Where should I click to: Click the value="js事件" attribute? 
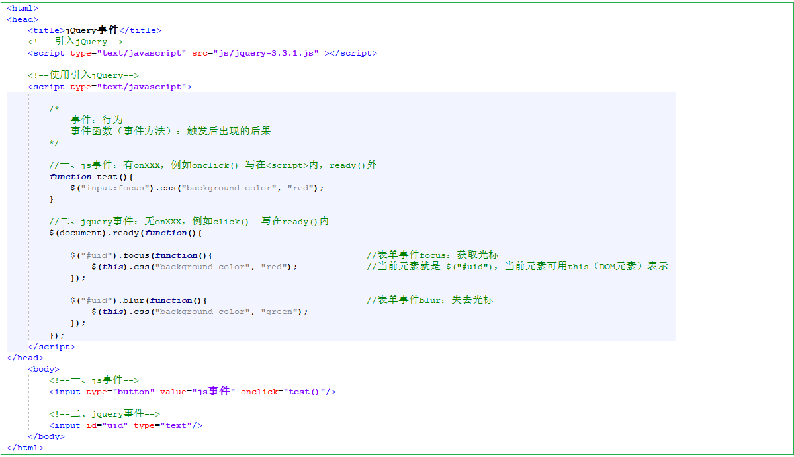pyautogui.click(x=198, y=392)
